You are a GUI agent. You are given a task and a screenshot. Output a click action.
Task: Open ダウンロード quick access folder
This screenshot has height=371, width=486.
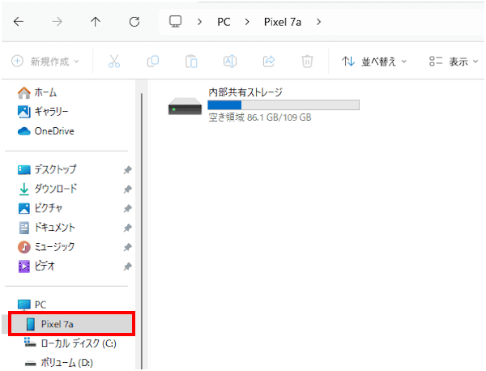point(48,189)
